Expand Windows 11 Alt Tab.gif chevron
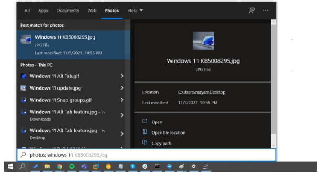This screenshot has height=172, width=318. pyautogui.click(x=122, y=76)
